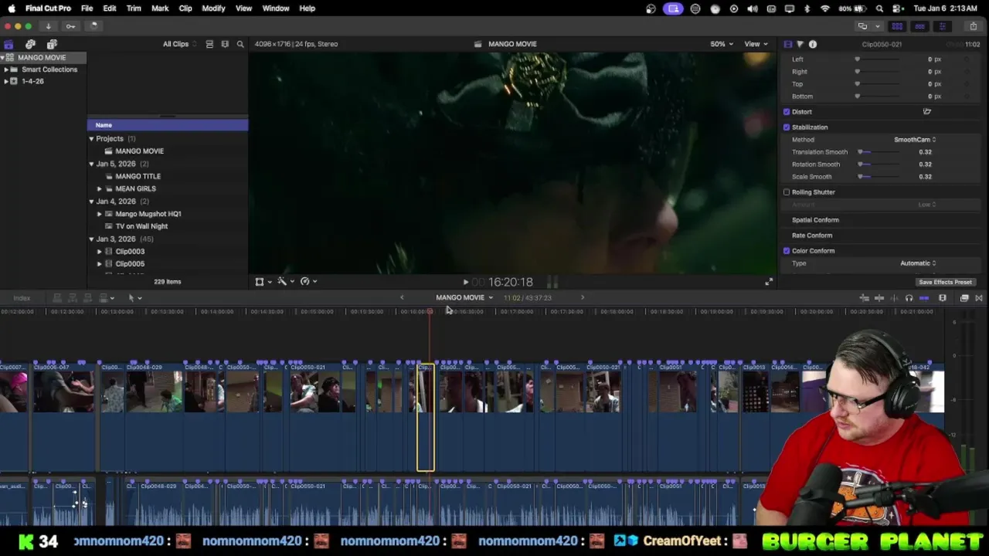Click the timeline Index button

coord(22,298)
